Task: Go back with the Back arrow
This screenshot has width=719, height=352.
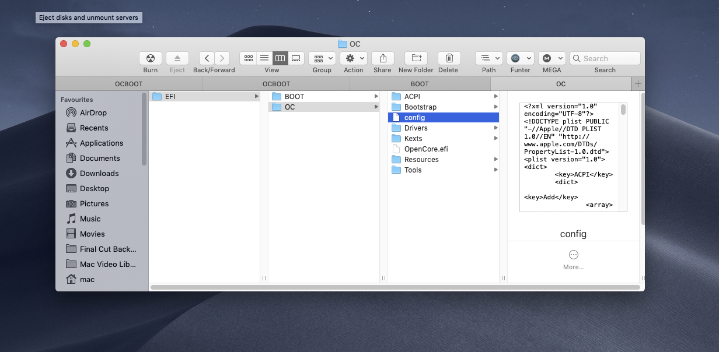Action: [207, 58]
